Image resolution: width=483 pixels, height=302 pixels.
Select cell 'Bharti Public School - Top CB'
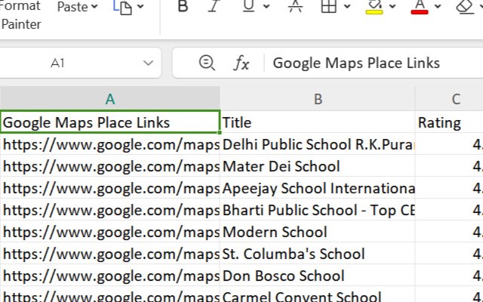(318, 210)
